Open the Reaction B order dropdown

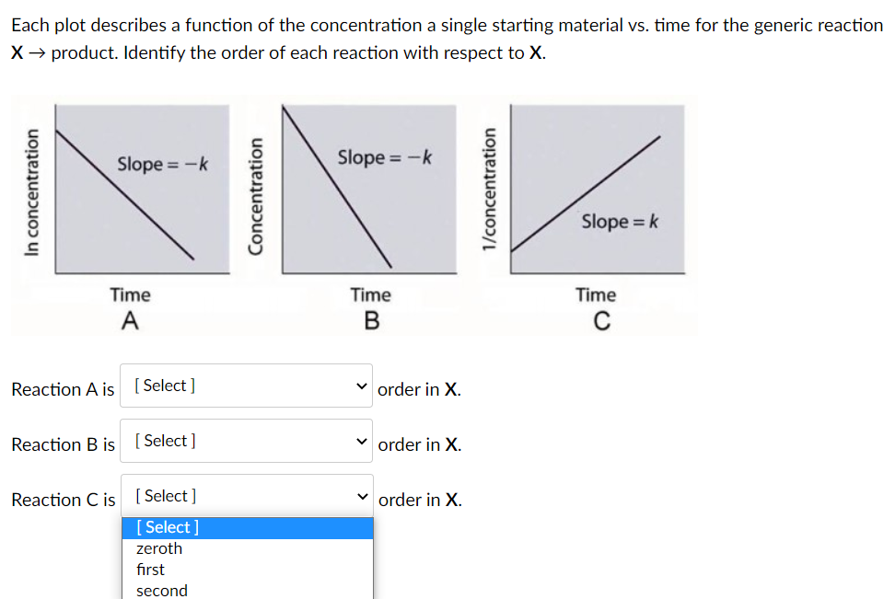coord(245,440)
